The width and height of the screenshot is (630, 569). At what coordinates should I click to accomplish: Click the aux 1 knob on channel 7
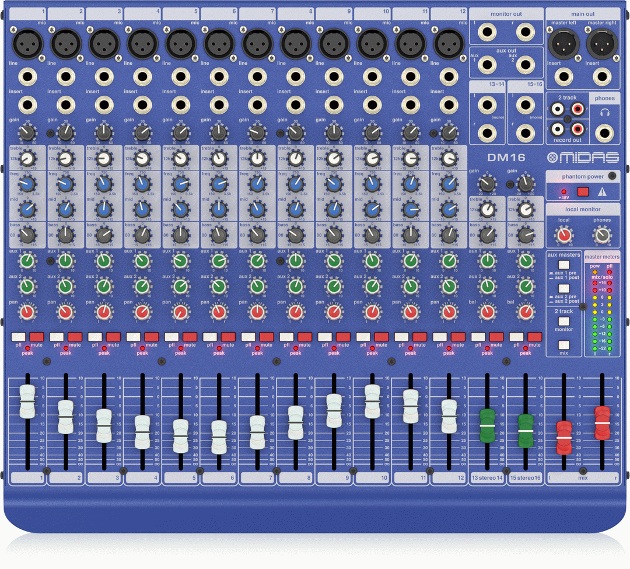[x=257, y=261]
